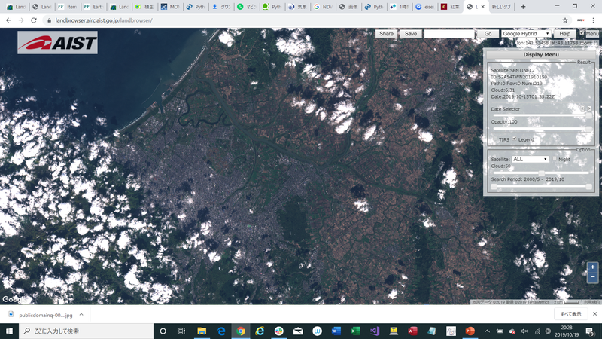This screenshot has width=602, height=339.
Task: Click the Save button
Action: tap(410, 34)
